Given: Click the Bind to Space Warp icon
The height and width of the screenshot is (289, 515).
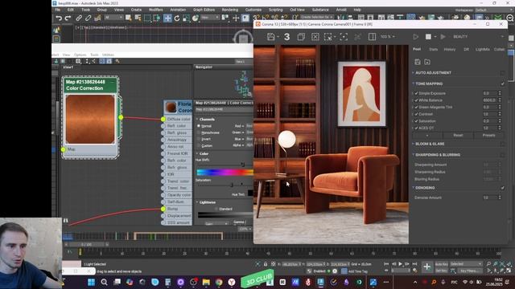Looking at the screenshot, I should tap(97, 18).
